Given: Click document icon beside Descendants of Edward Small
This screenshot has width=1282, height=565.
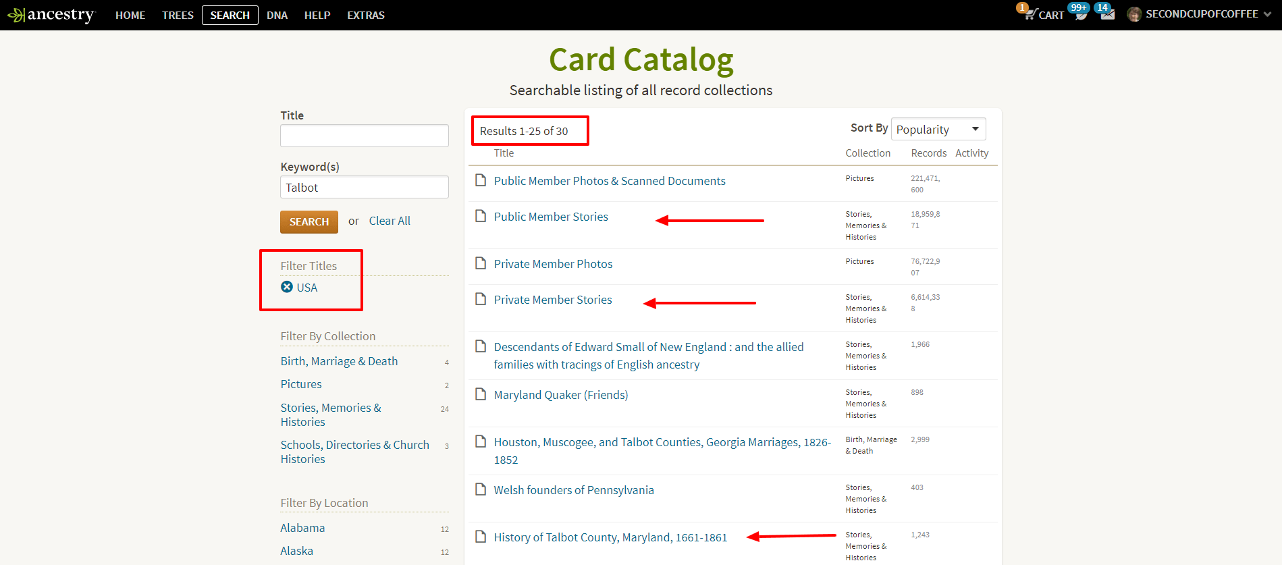Looking at the screenshot, I should 481,346.
